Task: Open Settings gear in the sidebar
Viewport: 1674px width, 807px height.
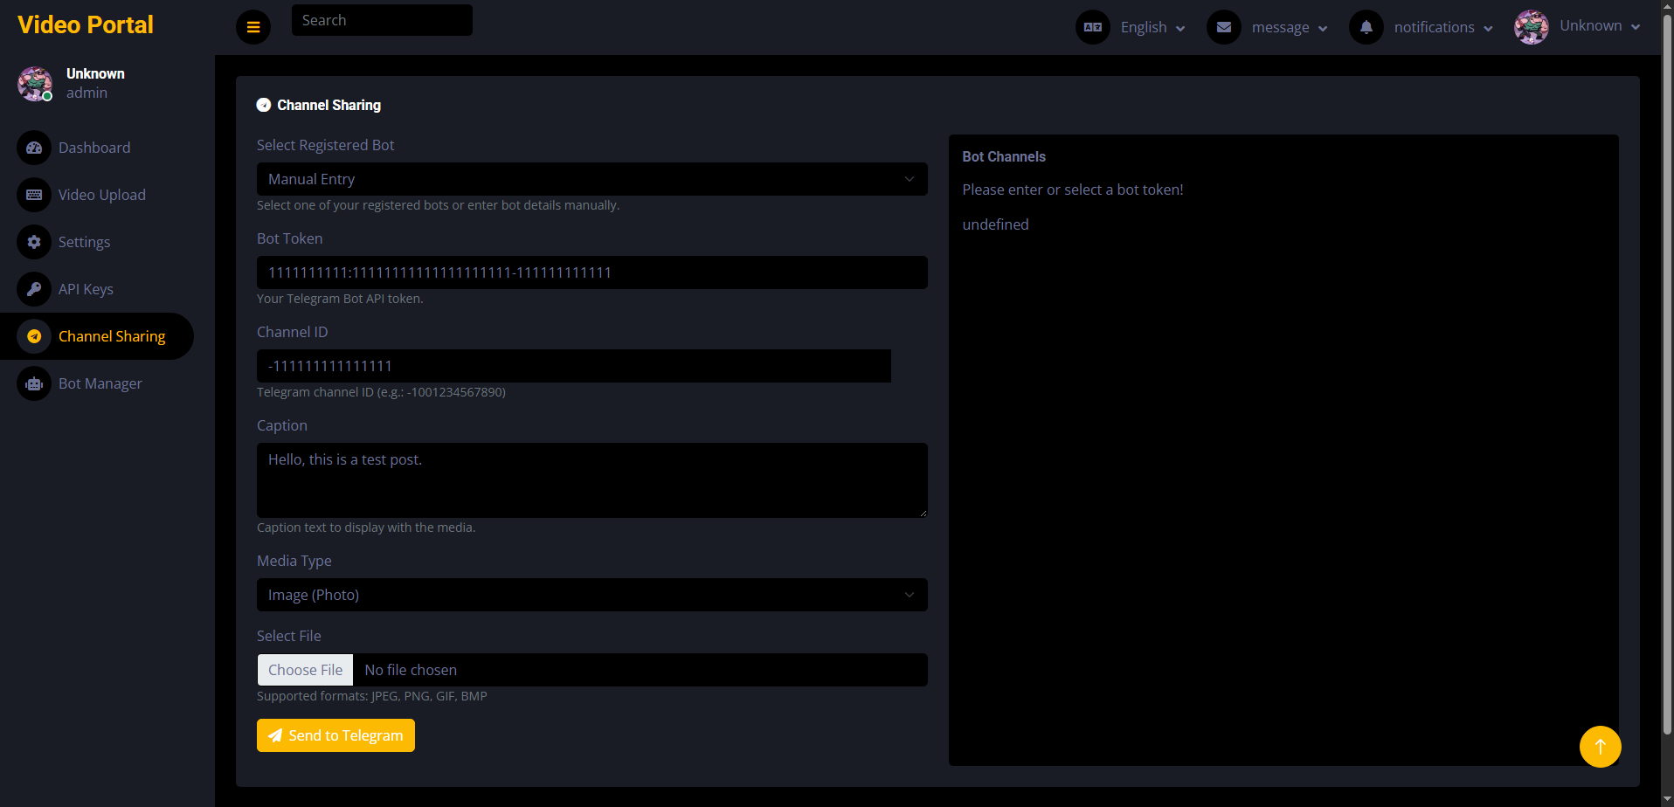Action: coord(34,242)
